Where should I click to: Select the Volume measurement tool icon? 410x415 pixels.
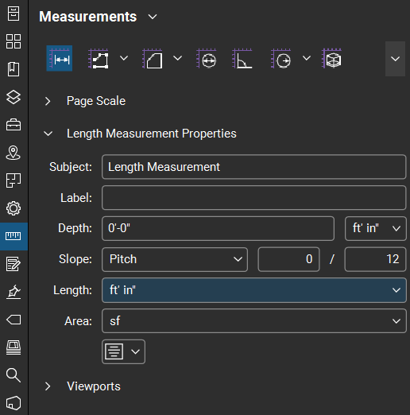(x=331, y=59)
